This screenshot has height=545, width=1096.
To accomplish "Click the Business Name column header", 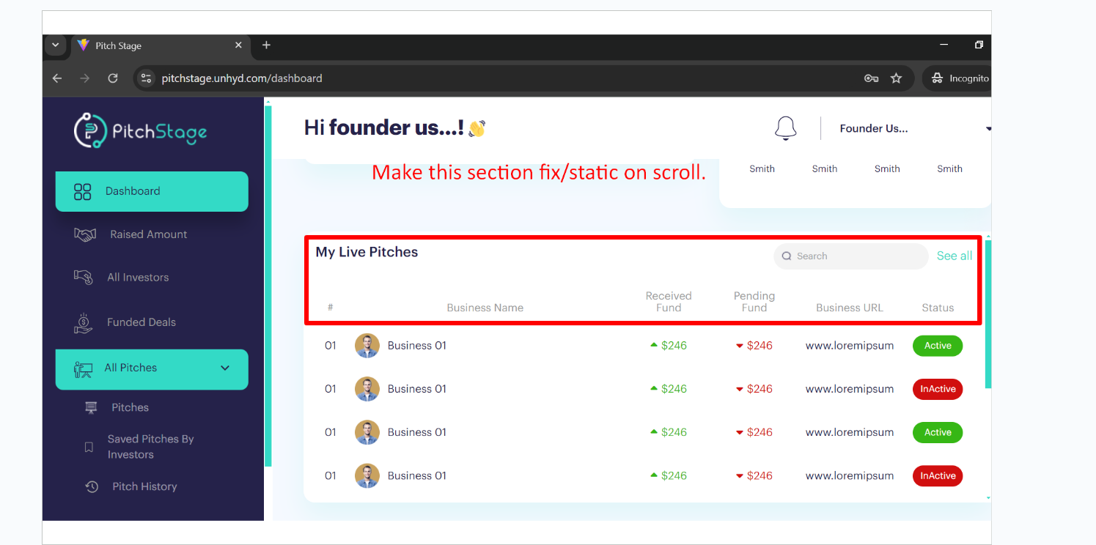I will point(485,308).
